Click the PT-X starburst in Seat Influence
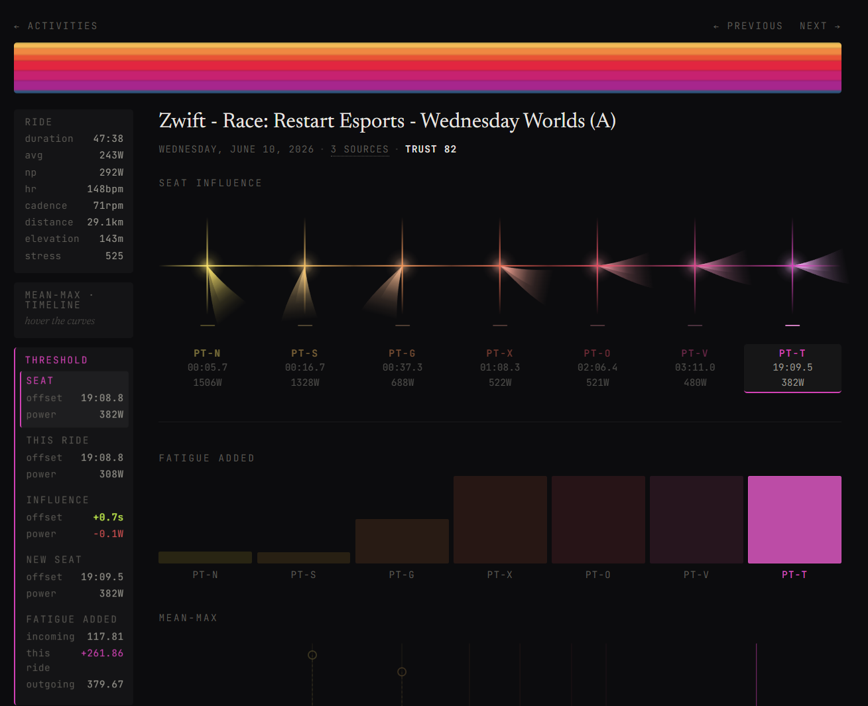Viewport: 868px width, 706px height. [500, 266]
